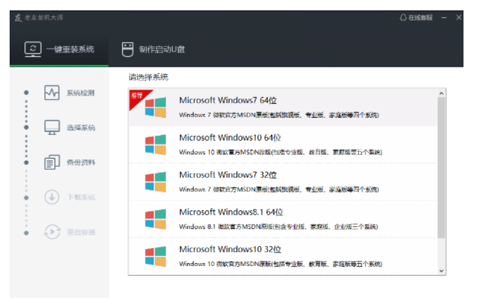Screen dimensions: 485x306
Task: Click the USB drive icon
Action: tap(128, 50)
